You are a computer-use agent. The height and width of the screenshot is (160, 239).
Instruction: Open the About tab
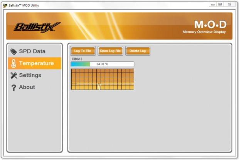point(27,87)
